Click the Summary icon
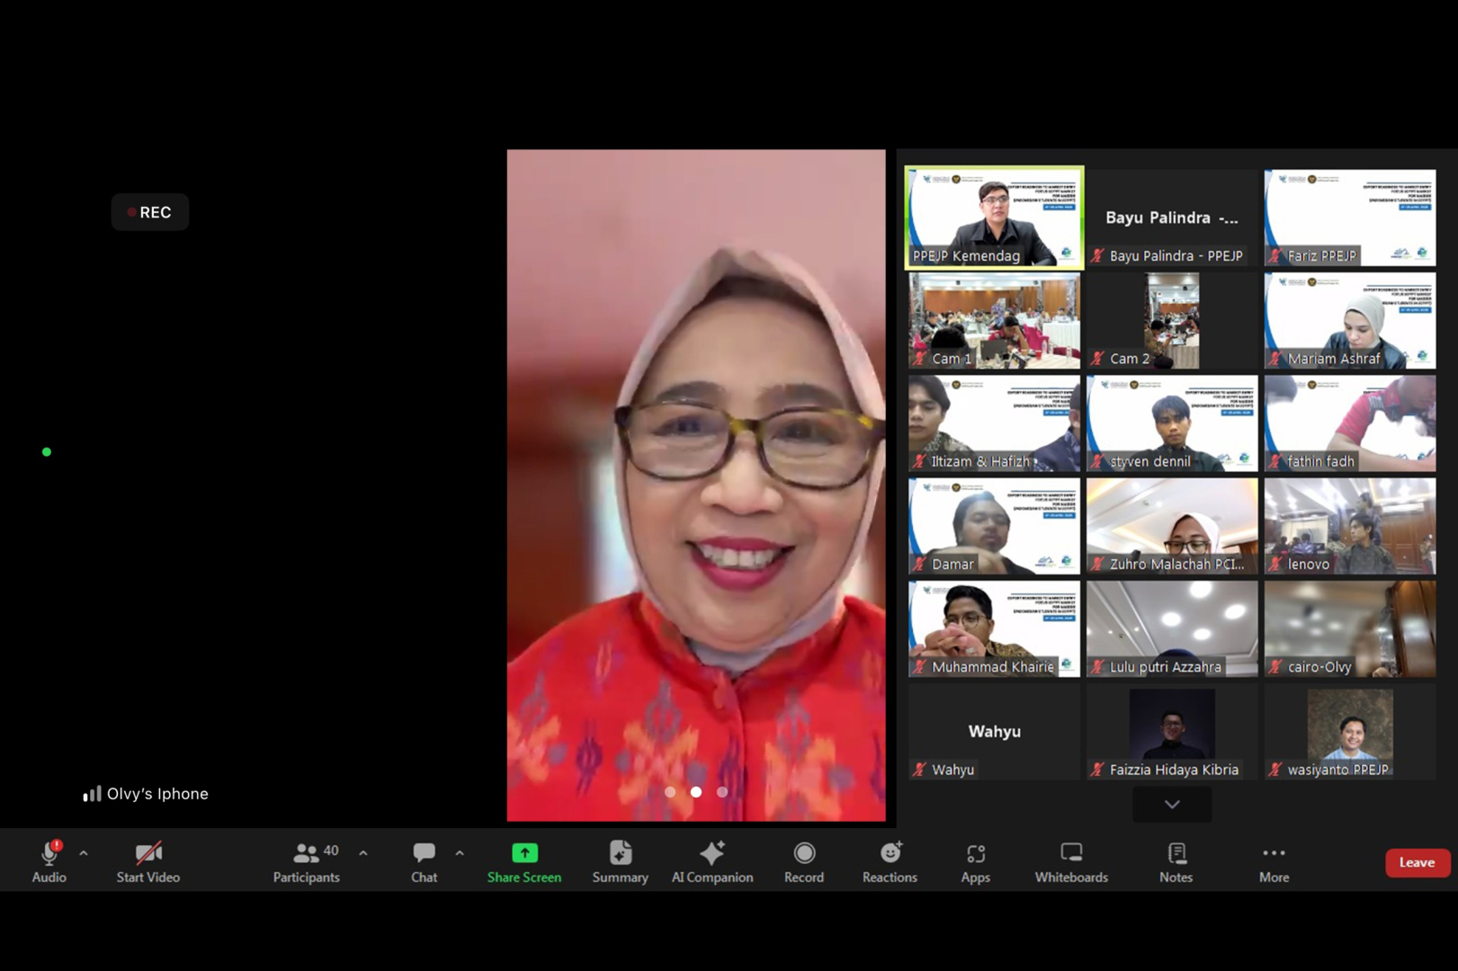This screenshot has width=1458, height=971. [620, 861]
